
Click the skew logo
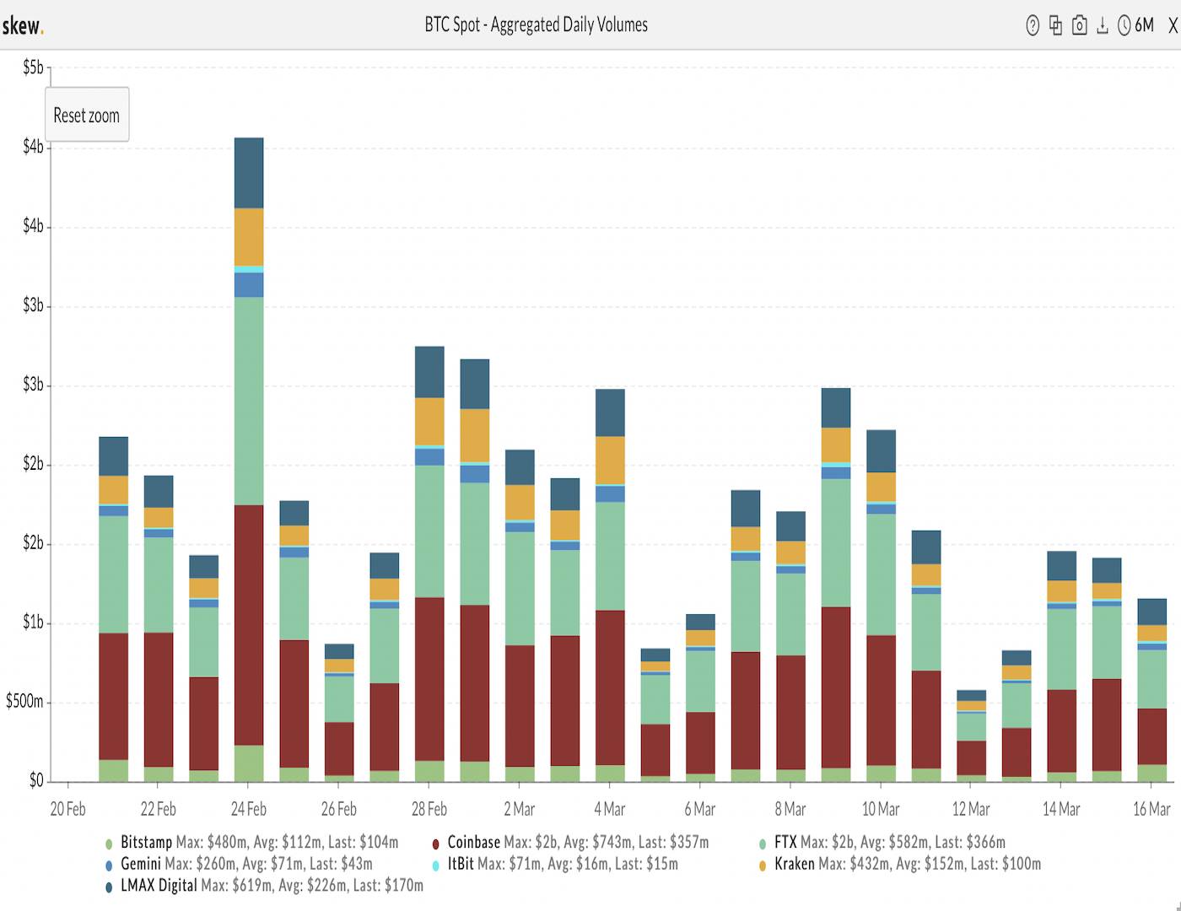23,26
